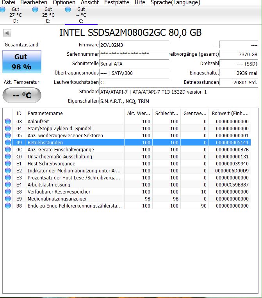Click the Betriebsstunden value 20801 Std.
262x298 pixels.
[239, 82]
